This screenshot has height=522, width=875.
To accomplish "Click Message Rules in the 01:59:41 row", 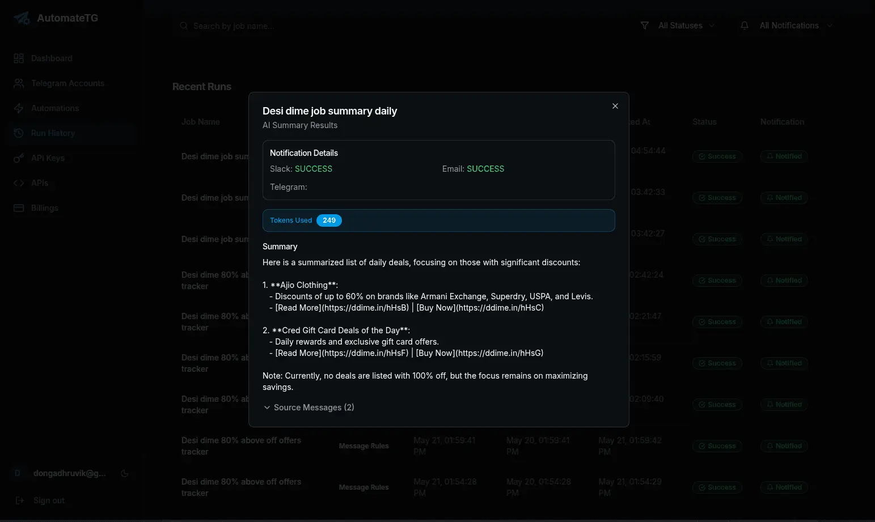I will tap(363, 446).
